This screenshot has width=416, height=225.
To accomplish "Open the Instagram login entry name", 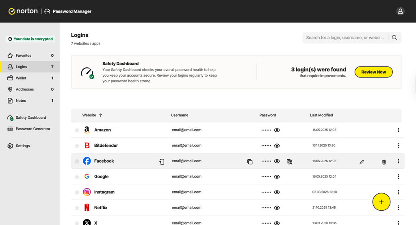I will tap(104, 192).
